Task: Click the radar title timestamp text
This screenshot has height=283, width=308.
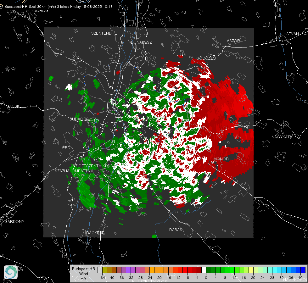Action: 58,7
